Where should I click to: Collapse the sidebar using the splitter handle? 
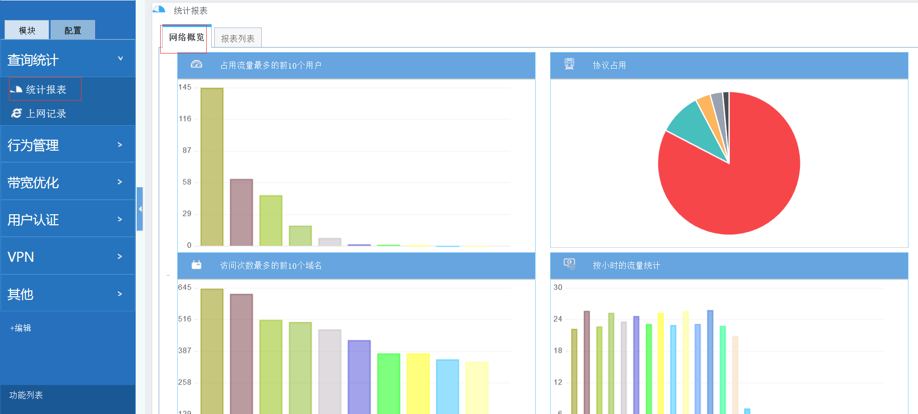(x=140, y=209)
